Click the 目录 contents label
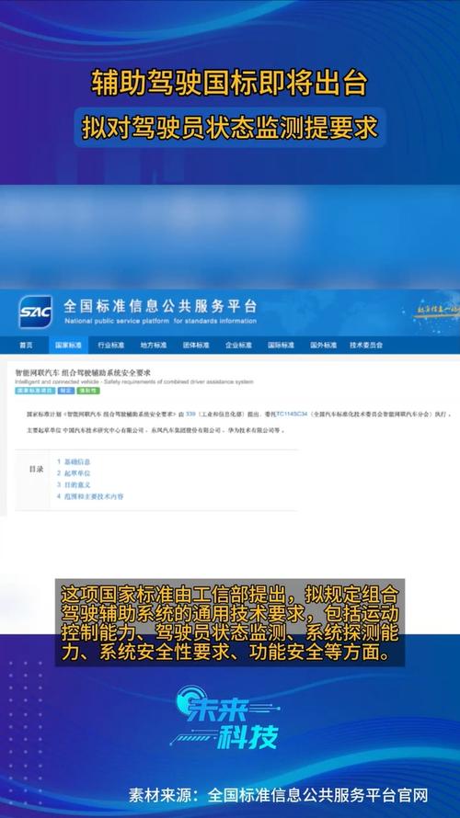This screenshot has height=818, width=460. click(36, 469)
